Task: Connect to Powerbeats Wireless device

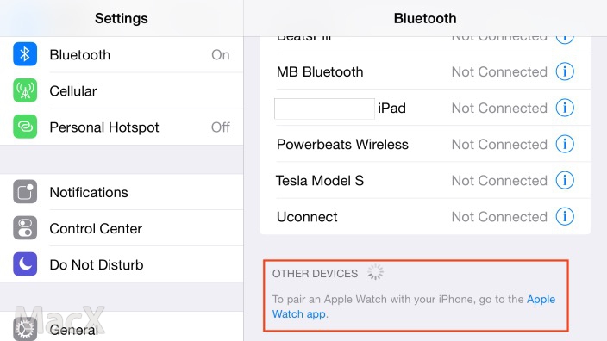Action: 425,144
